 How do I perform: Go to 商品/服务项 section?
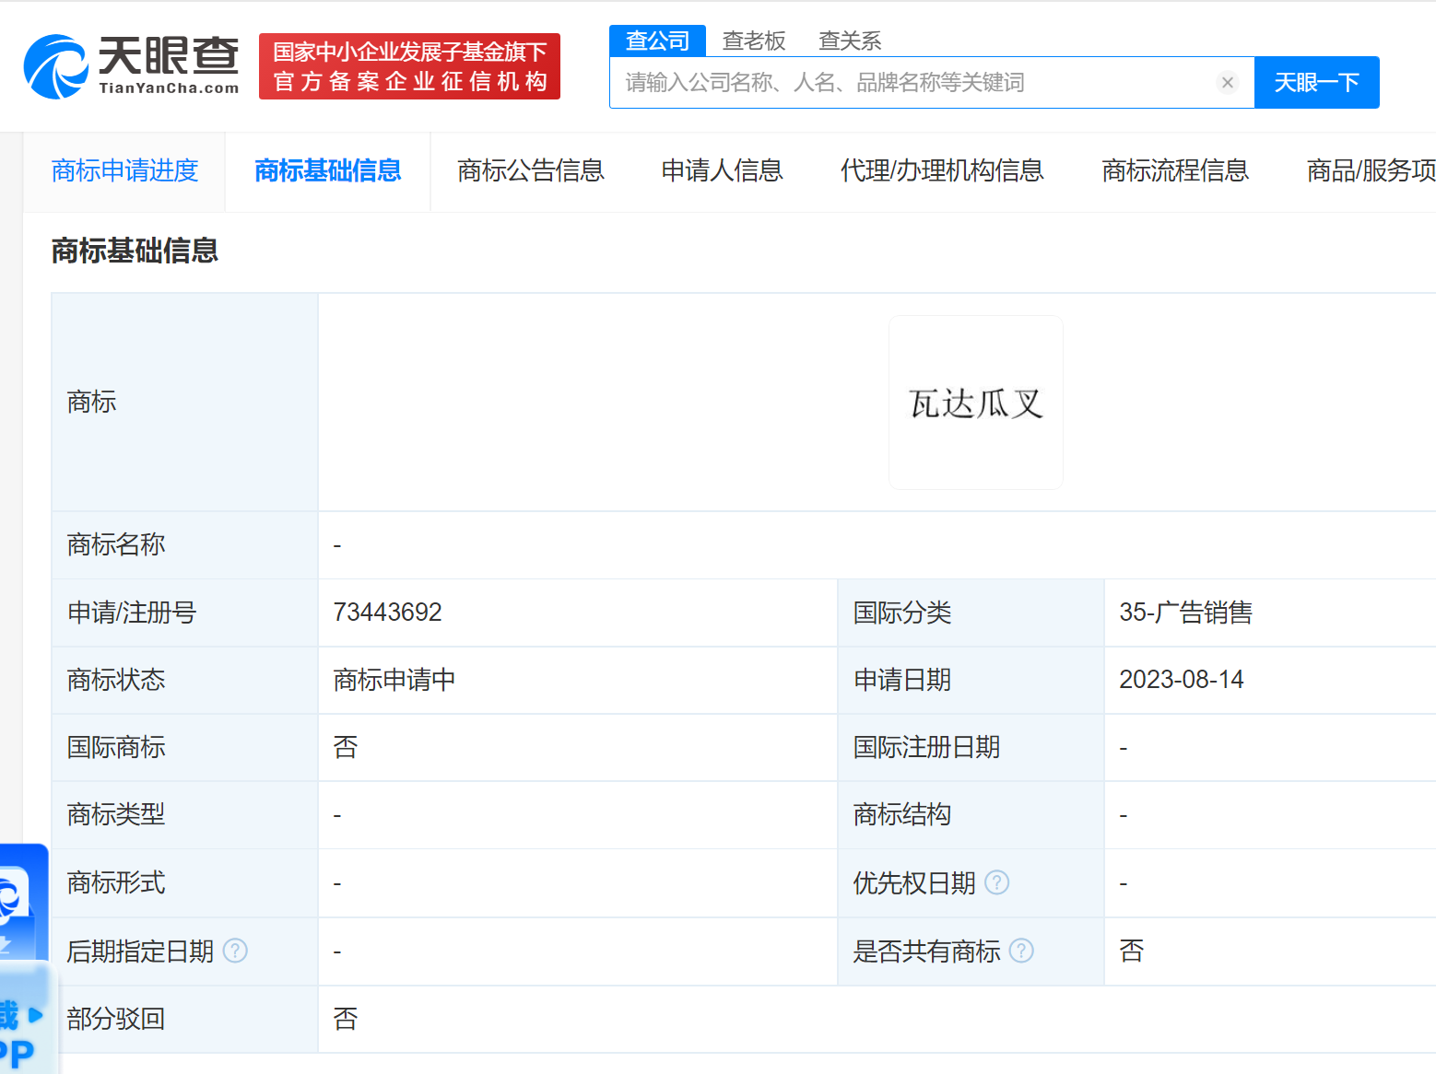click(x=1371, y=170)
